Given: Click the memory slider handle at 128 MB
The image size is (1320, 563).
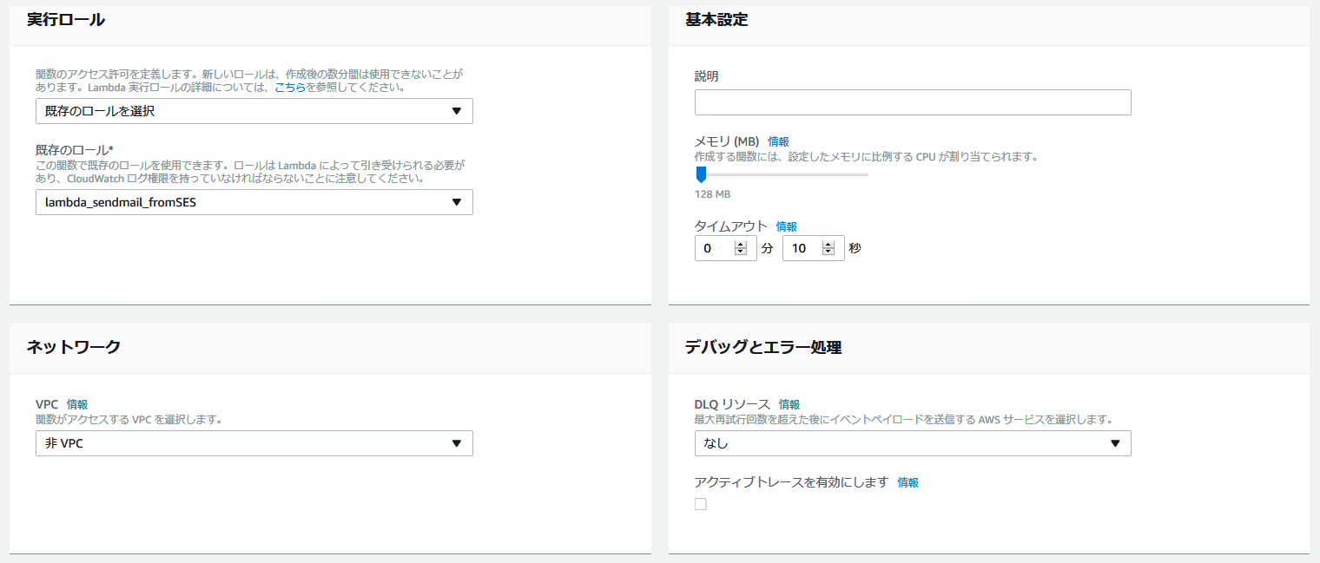Looking at the screenshot, I should (x=701, y=174).
